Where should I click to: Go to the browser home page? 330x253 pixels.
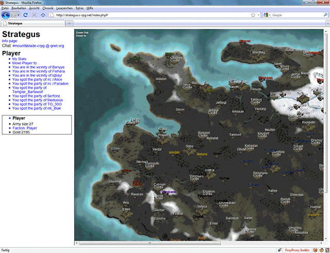click(43, 15)
